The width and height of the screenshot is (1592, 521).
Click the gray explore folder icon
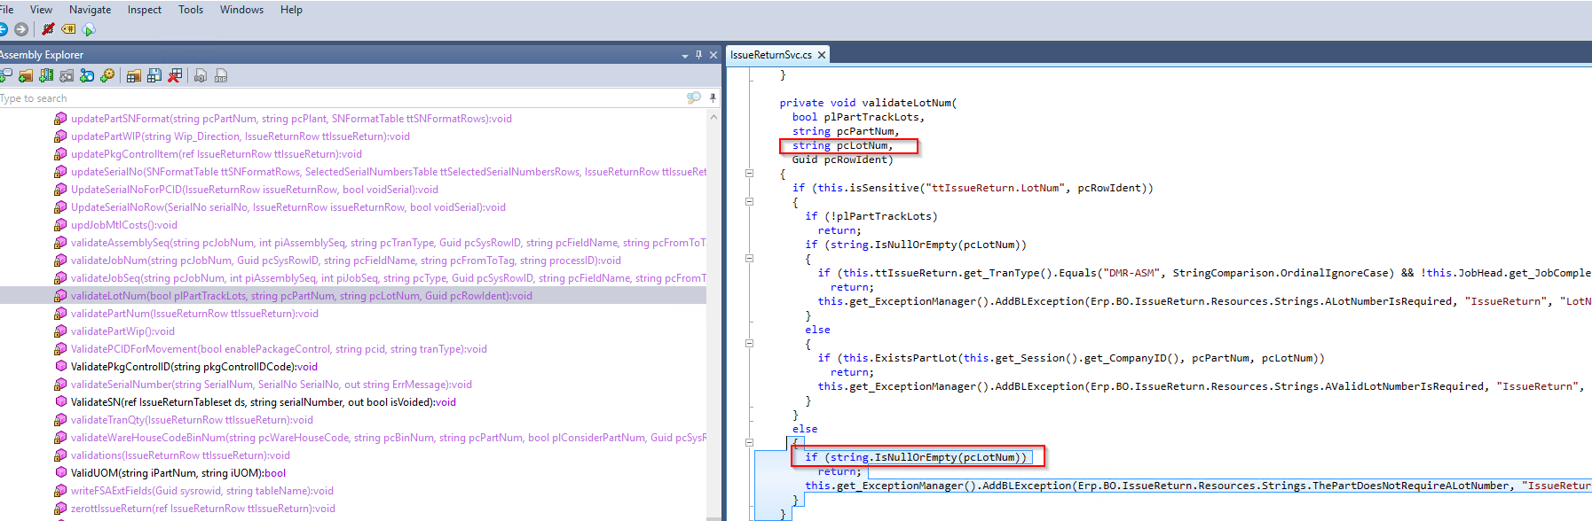(67, 75)
